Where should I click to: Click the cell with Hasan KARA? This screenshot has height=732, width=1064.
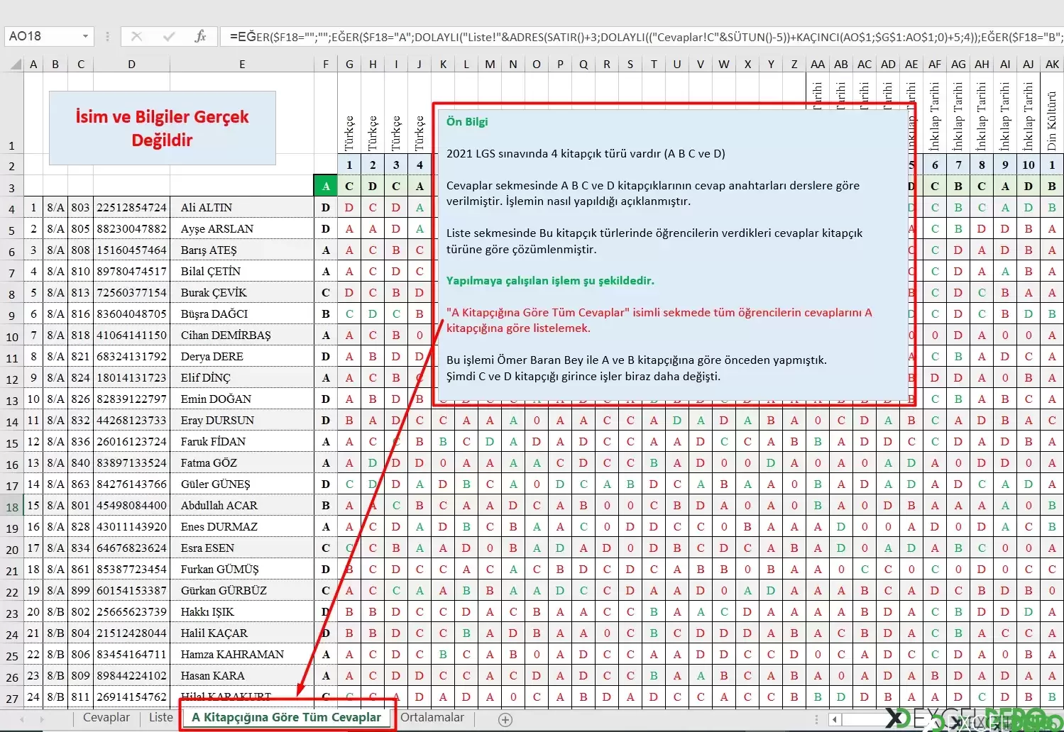pyautogui.click(x=242, y=675)
